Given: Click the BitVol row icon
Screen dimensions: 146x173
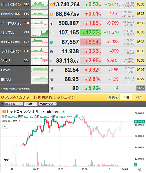Looking at the screenshot, I should (51, 70).
